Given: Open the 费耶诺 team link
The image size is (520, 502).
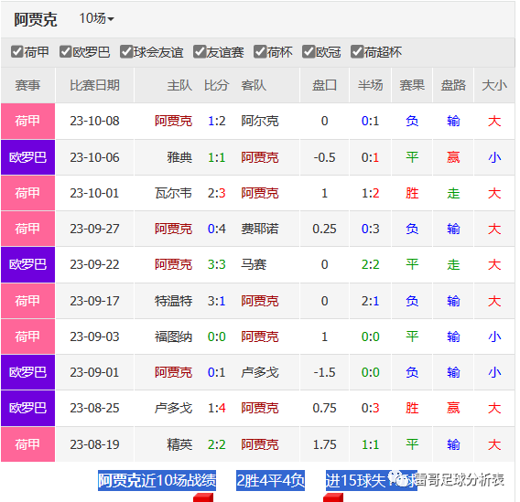Looking at the screenshot, I should tap(260, 229).
